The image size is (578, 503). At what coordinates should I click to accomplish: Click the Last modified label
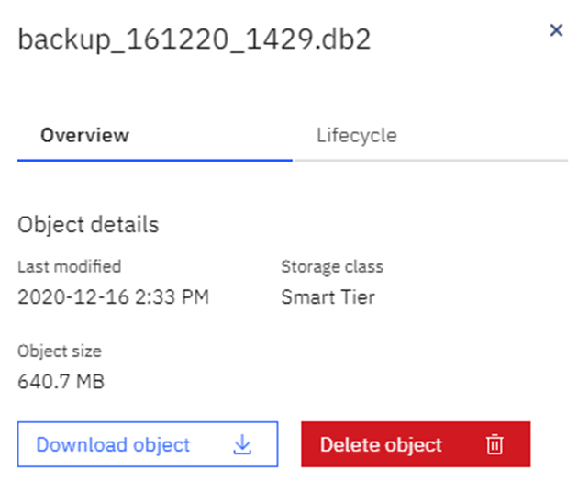[x=69, y=267]
